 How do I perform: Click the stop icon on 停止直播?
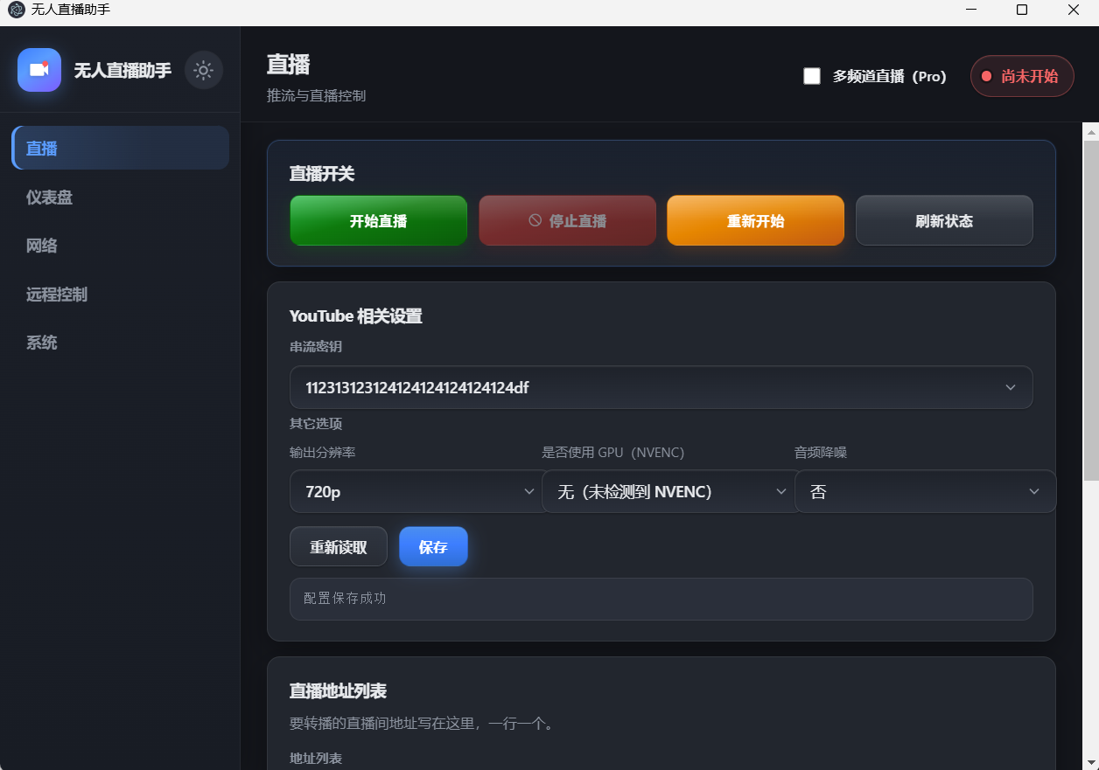535,221
